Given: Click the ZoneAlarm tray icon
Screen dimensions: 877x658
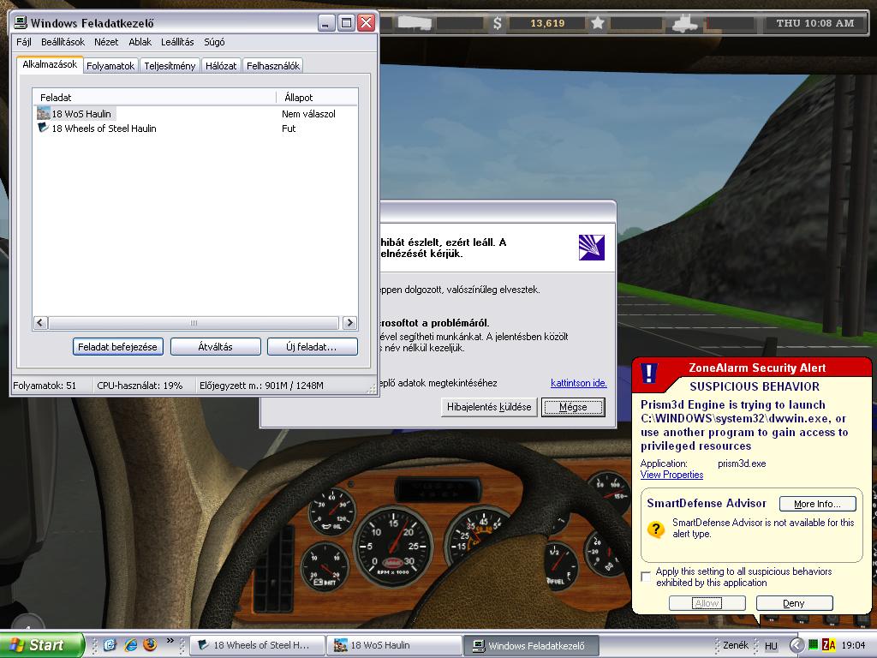Looking at the screenshot, I should 828,645.
